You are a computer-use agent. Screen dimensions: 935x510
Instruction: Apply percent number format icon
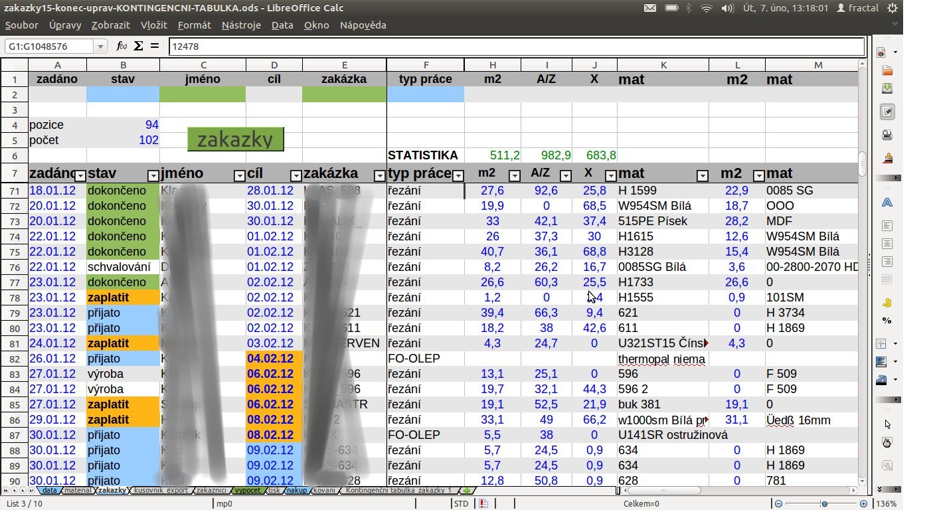click(x=887, y=320)
